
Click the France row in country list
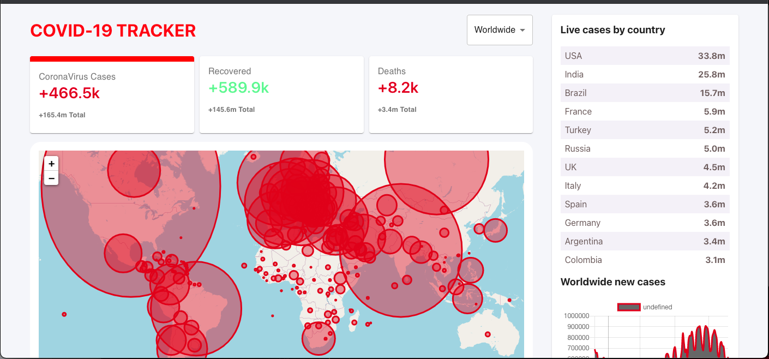click(645, 111)
